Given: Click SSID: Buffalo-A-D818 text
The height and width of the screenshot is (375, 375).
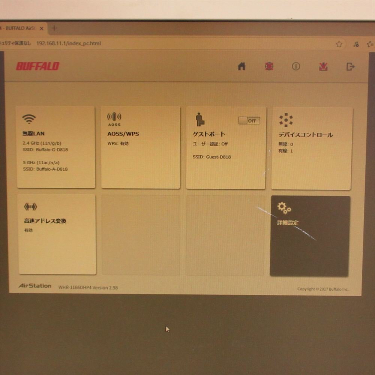Looking at the screenshot, I should tap(45, 169).
